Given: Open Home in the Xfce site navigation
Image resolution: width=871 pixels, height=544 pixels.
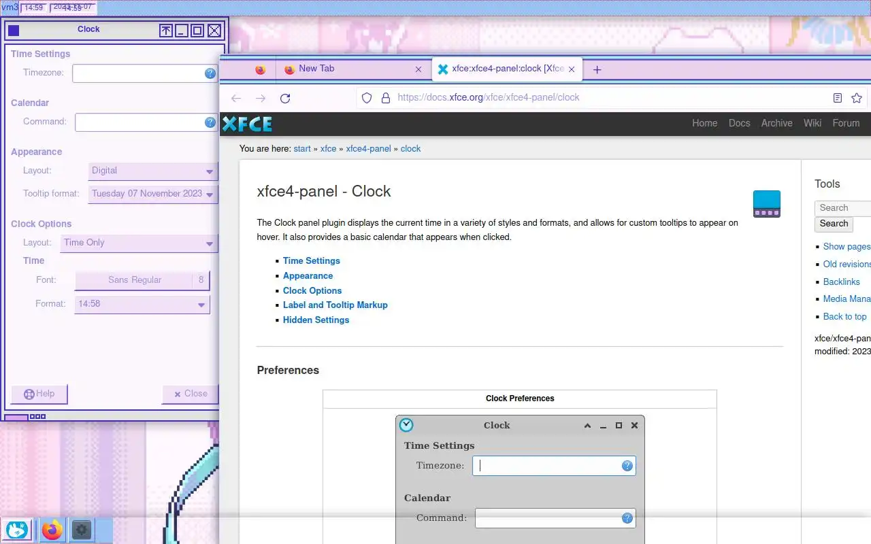Looking at the screenshot, I should [704, 124].
